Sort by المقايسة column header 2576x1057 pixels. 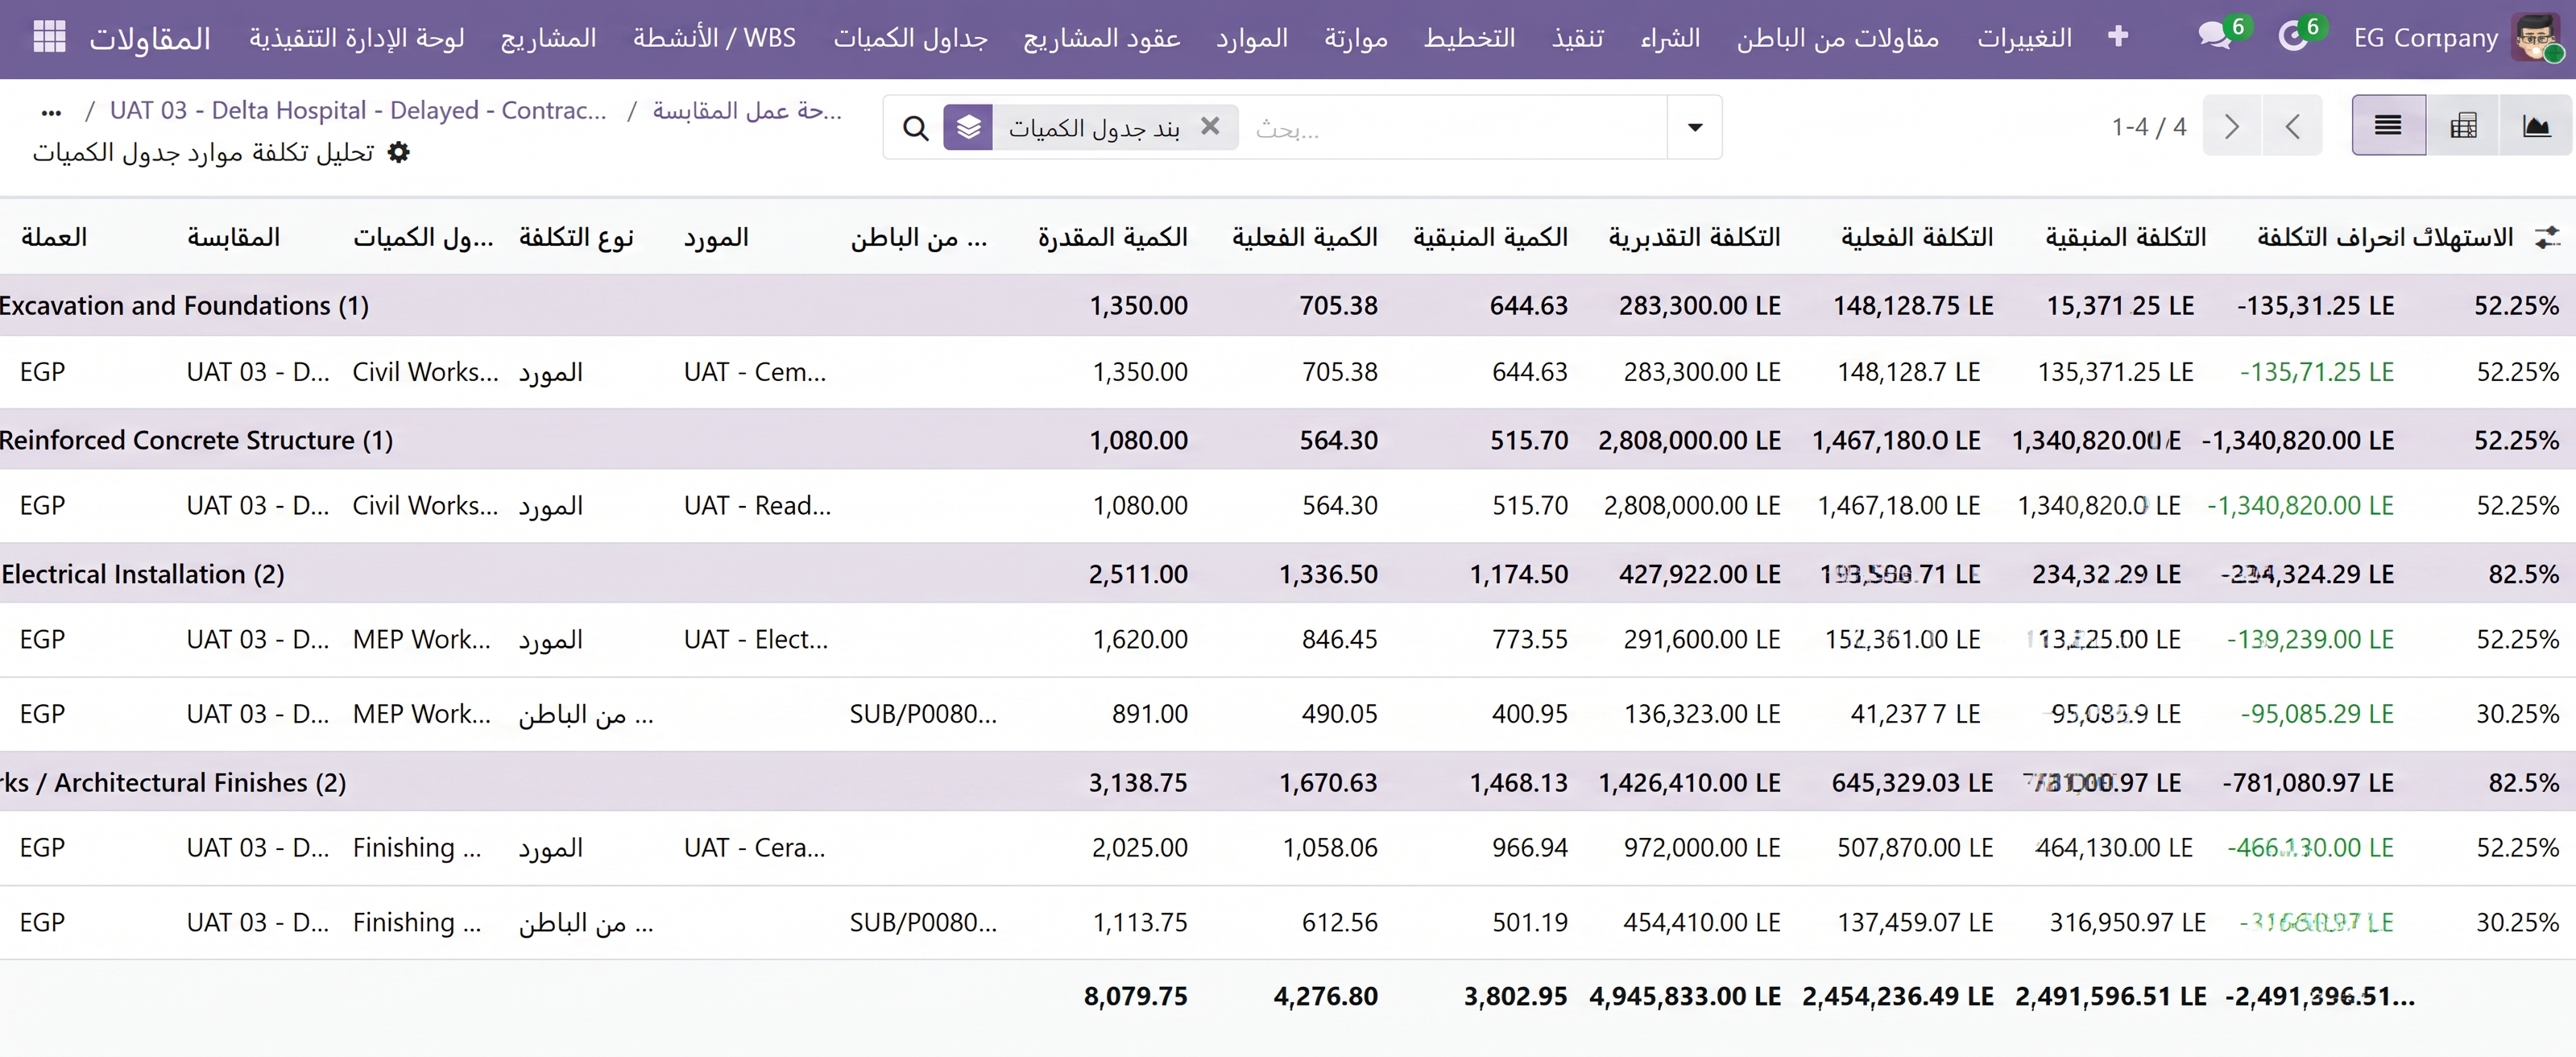click(x=233, y=237)
